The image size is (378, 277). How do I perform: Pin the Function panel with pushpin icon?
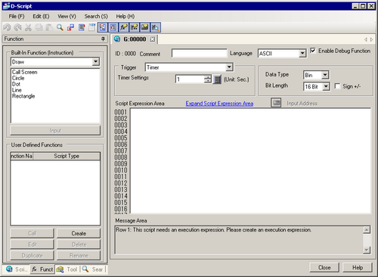click(103, 39)
